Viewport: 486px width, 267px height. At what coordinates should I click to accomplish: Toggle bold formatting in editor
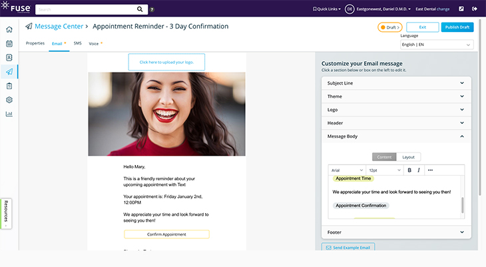coord(409,170)
